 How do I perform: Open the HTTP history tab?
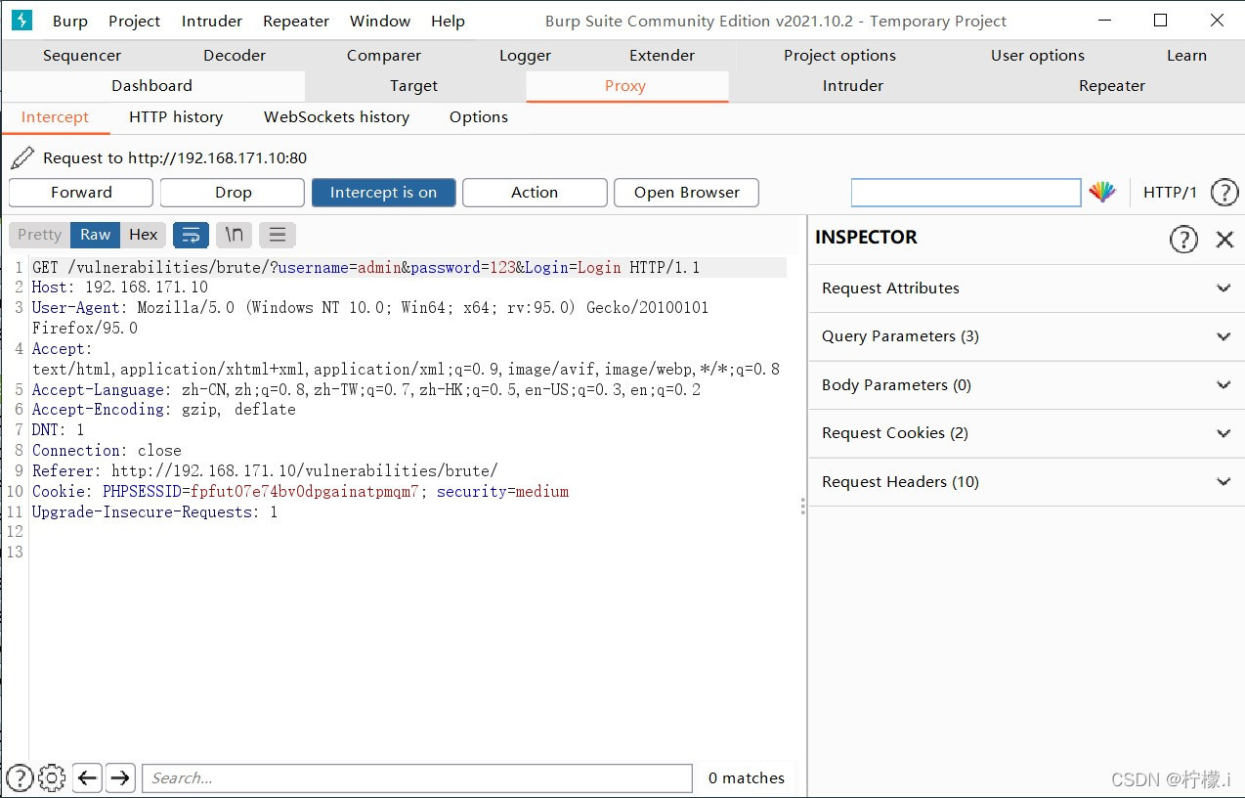tap(176, 117)
